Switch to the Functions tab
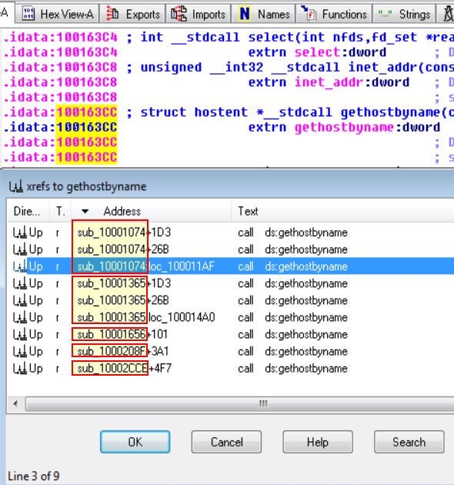This screenshot has height=485, width=454. 334,14
